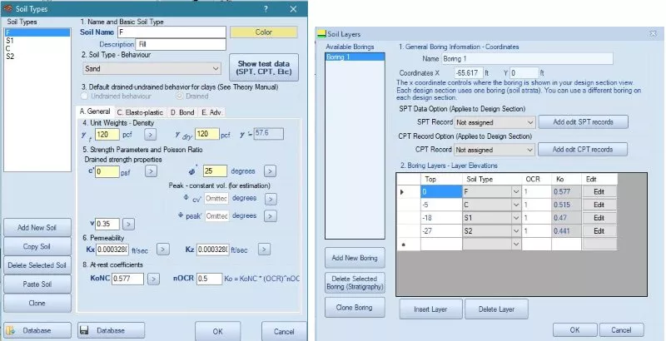This screenshot has height=341, width=666.
Task: Click the arrow button beside phi peak' field
Action: 271,216
